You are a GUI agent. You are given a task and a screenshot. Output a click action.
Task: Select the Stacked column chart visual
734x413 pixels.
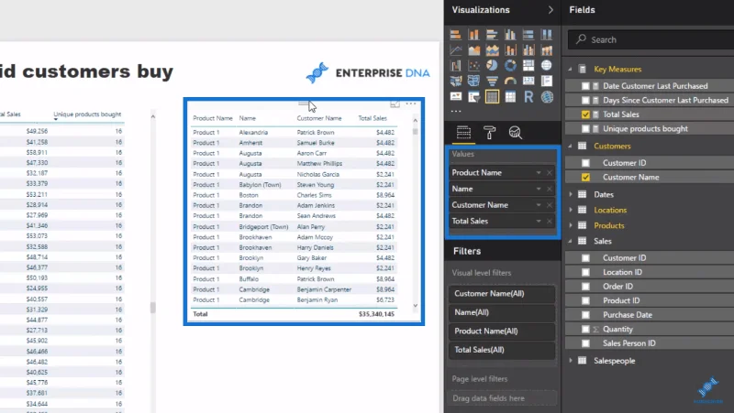point(473,35)
